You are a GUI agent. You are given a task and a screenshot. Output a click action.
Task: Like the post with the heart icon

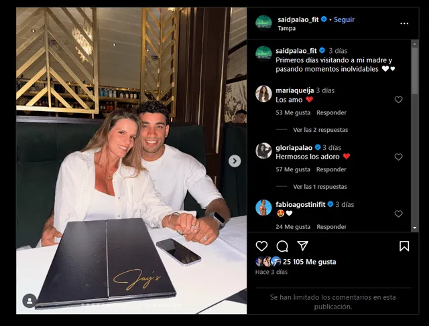point(261,246)
